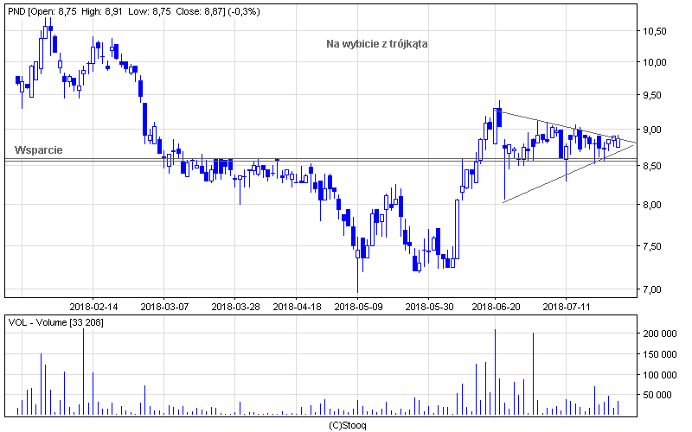The height and width of the screenshot is (432, 692).
Task: Click the 2018-05-09 date label
Action: (x=358, y=307)
